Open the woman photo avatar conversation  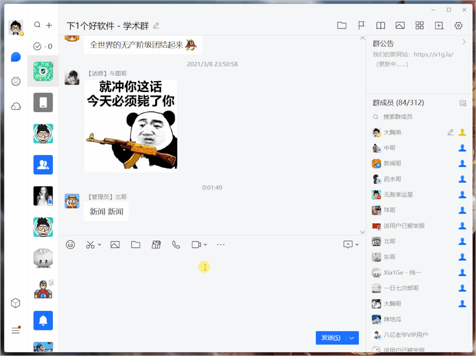point(43,196)
